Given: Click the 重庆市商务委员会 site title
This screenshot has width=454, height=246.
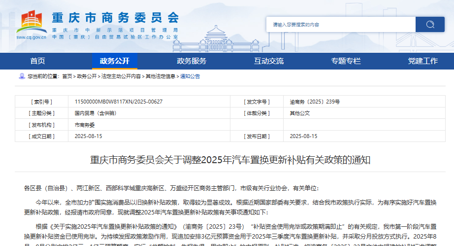Looking at the screenshot, I should coord(115,17).
